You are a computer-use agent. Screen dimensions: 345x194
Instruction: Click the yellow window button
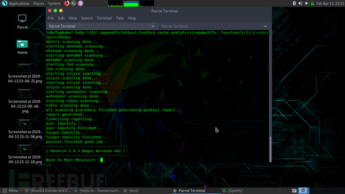tap(60, 10)
